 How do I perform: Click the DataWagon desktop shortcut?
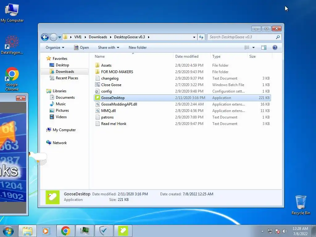coord(12,45)
